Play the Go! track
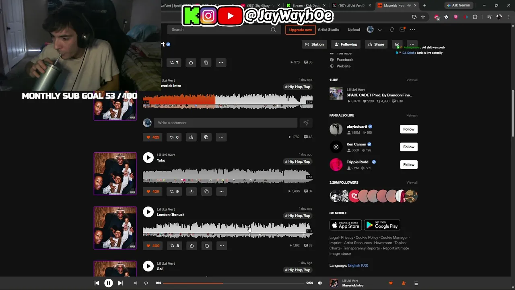 148,266
